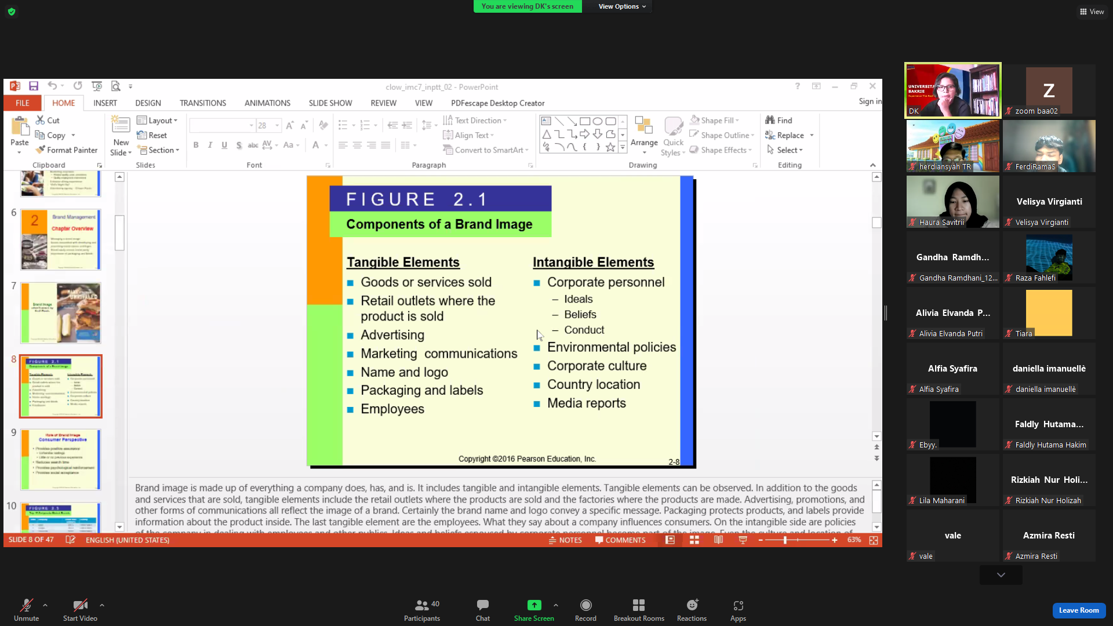Switch to Slide Sorter view icon
Viewport: 1113px width, 626px height.
(x=694, y=540)
